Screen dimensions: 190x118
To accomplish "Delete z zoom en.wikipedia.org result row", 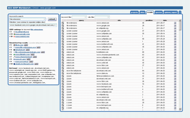I will click(x=175, y=108).
